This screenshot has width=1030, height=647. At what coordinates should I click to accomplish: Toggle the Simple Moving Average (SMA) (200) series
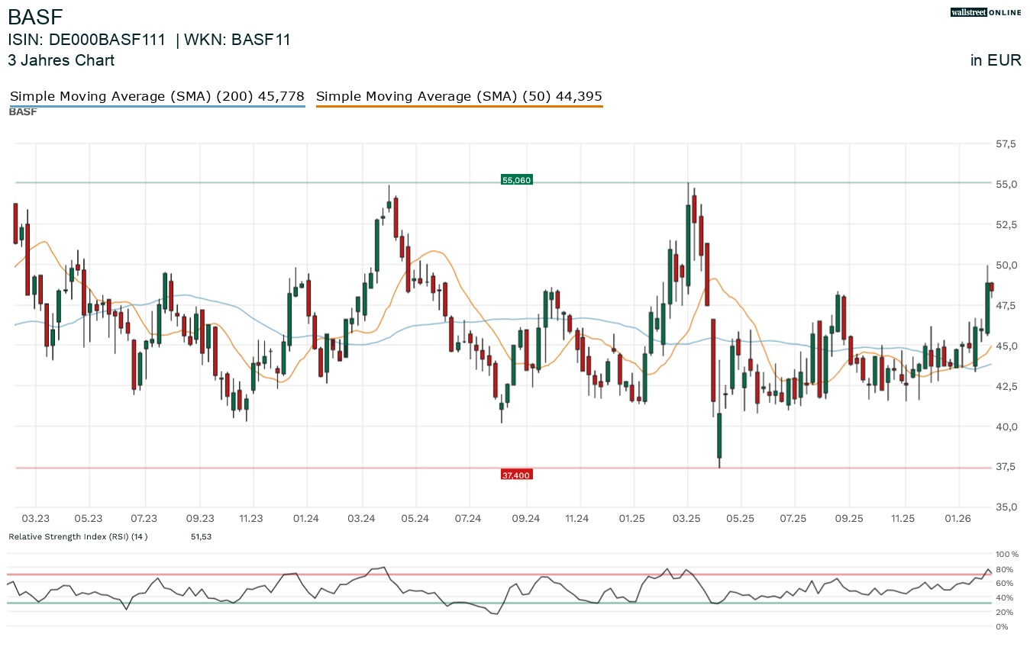pos(157,96)
